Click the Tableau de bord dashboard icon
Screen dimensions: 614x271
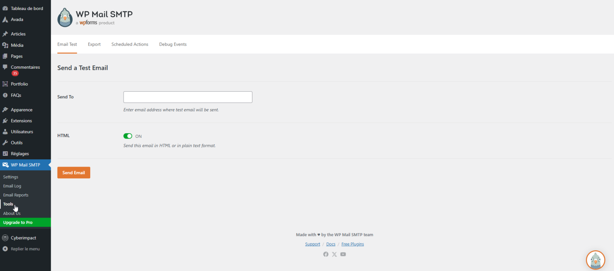coord(5,8)
